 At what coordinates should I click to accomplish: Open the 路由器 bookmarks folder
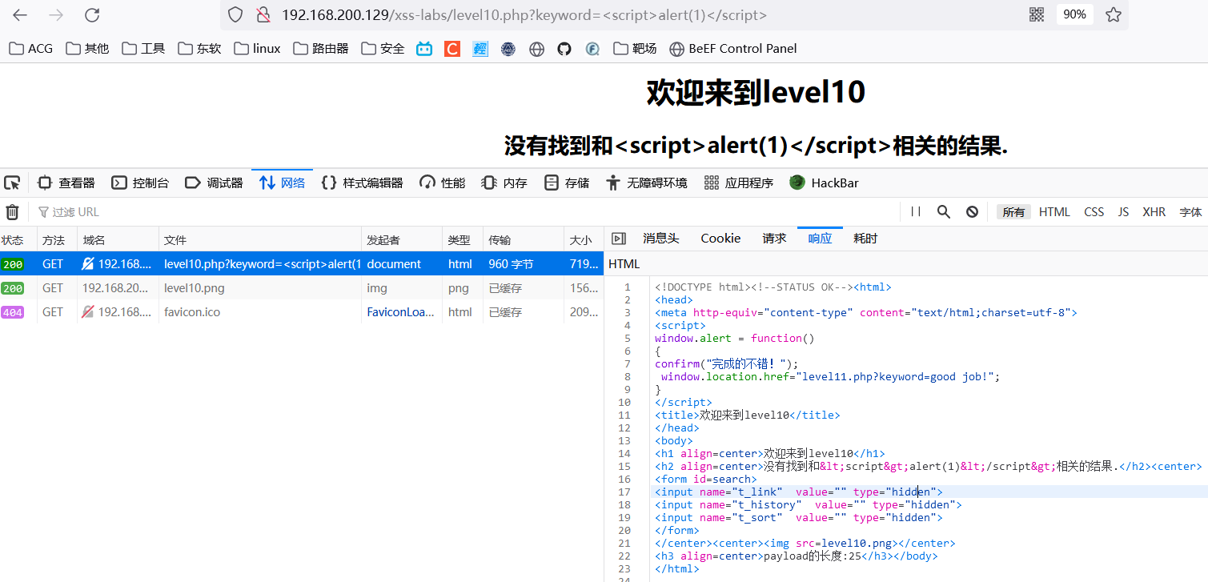321,49
